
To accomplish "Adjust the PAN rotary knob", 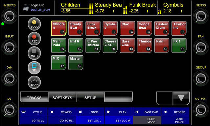I will click(x=200, y=47).
